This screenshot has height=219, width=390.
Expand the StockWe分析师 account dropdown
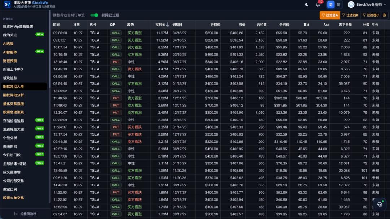pyautogui.click(x=385, y=4)
